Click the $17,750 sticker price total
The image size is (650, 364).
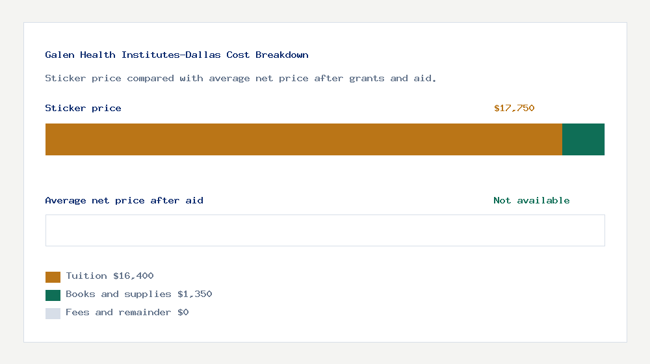[x=513, y=108]
